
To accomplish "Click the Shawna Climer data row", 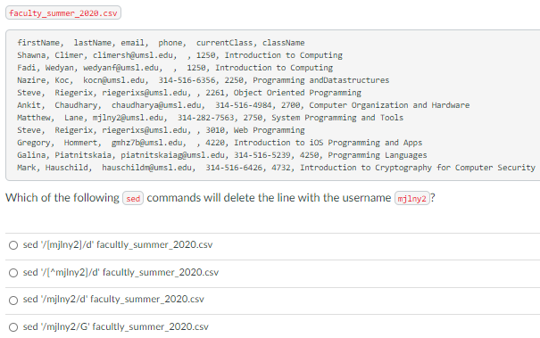I will click(x=179, y=55).
